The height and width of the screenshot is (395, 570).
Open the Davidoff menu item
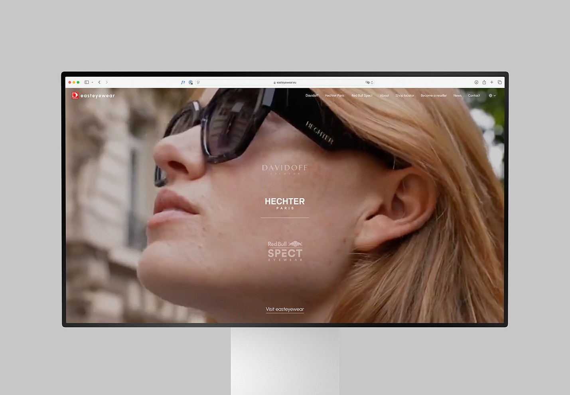coord(312,96)
